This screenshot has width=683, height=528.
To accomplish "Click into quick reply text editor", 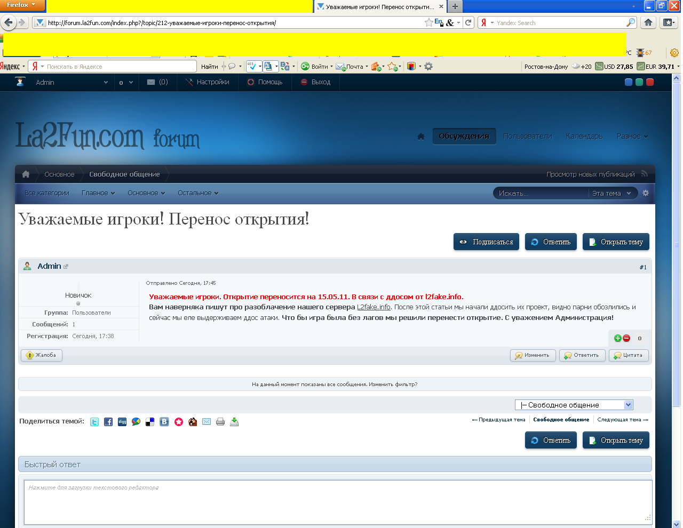I will 338,502.
